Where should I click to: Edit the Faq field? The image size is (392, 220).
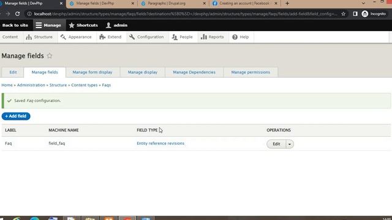[276, 144]
